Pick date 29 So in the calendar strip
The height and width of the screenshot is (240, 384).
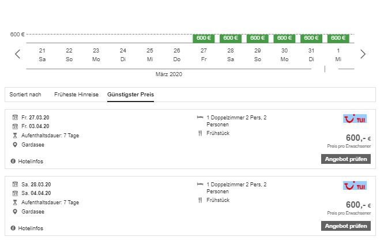[257, 54]
